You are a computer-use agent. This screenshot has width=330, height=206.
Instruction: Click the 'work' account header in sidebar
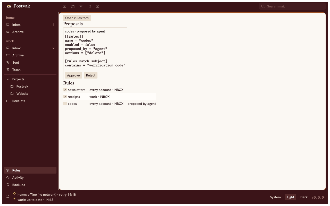click(x=10, y=41)
